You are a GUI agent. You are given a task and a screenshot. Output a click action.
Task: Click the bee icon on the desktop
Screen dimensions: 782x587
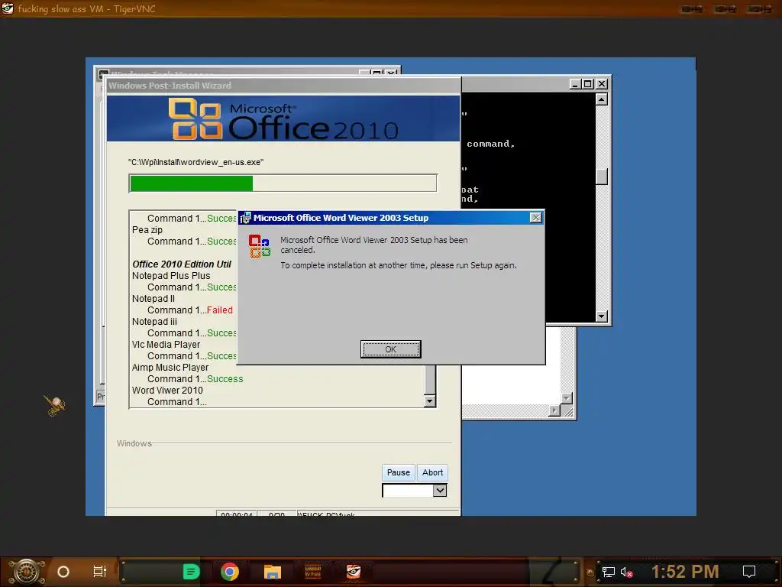54,405
